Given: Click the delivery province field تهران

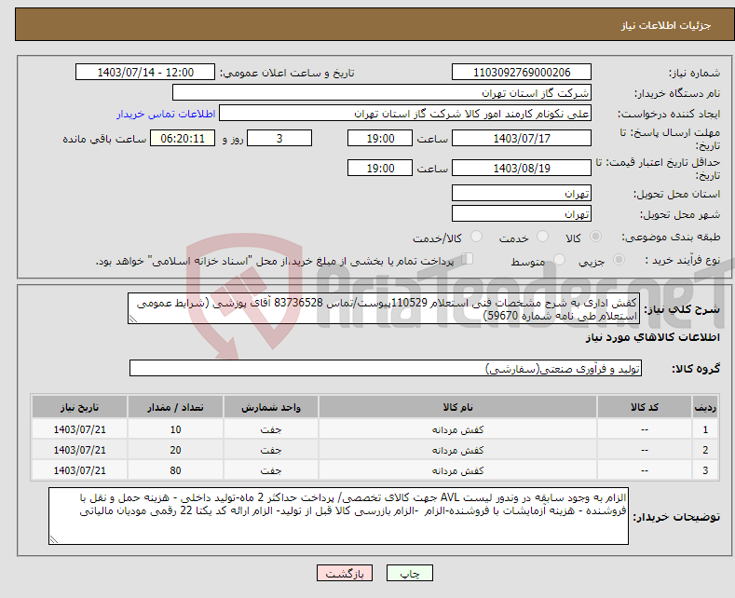Looking at the screenshot, I should coord(522,193).
